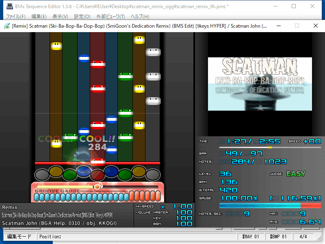Open the ファイル(F) menu

(x=16, y=17)
